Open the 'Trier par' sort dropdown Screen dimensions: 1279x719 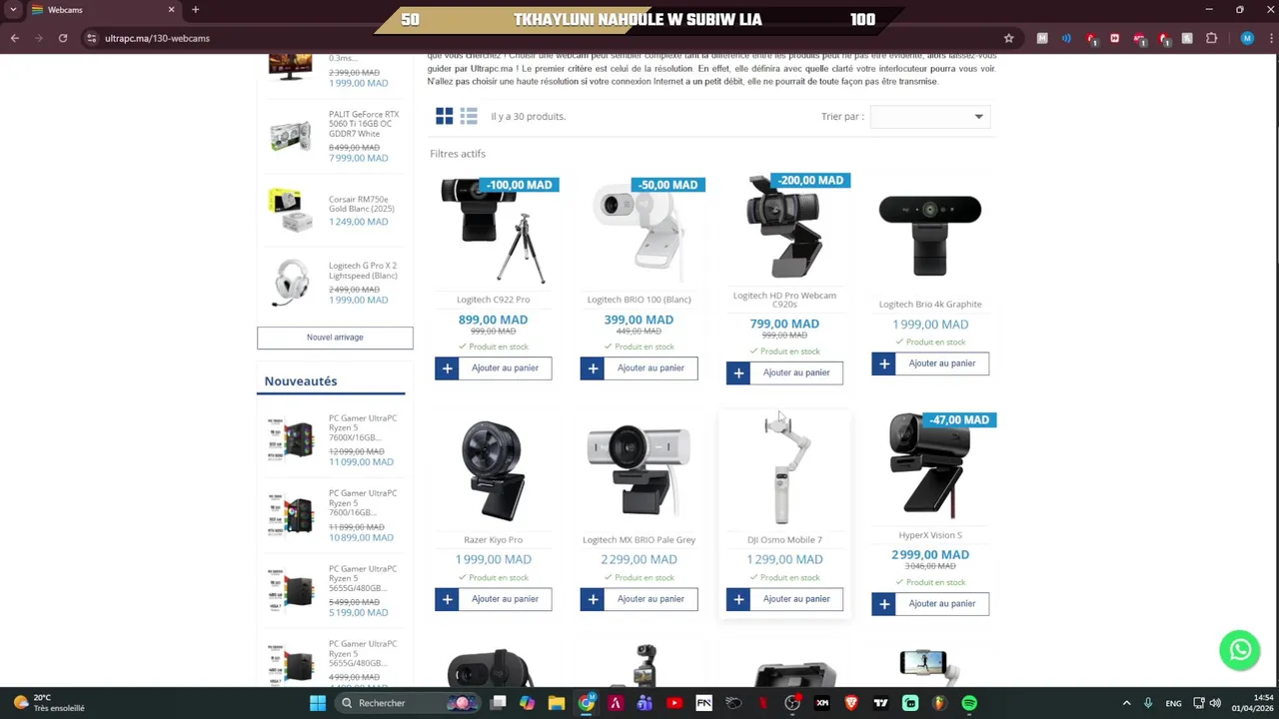(929, 117)
